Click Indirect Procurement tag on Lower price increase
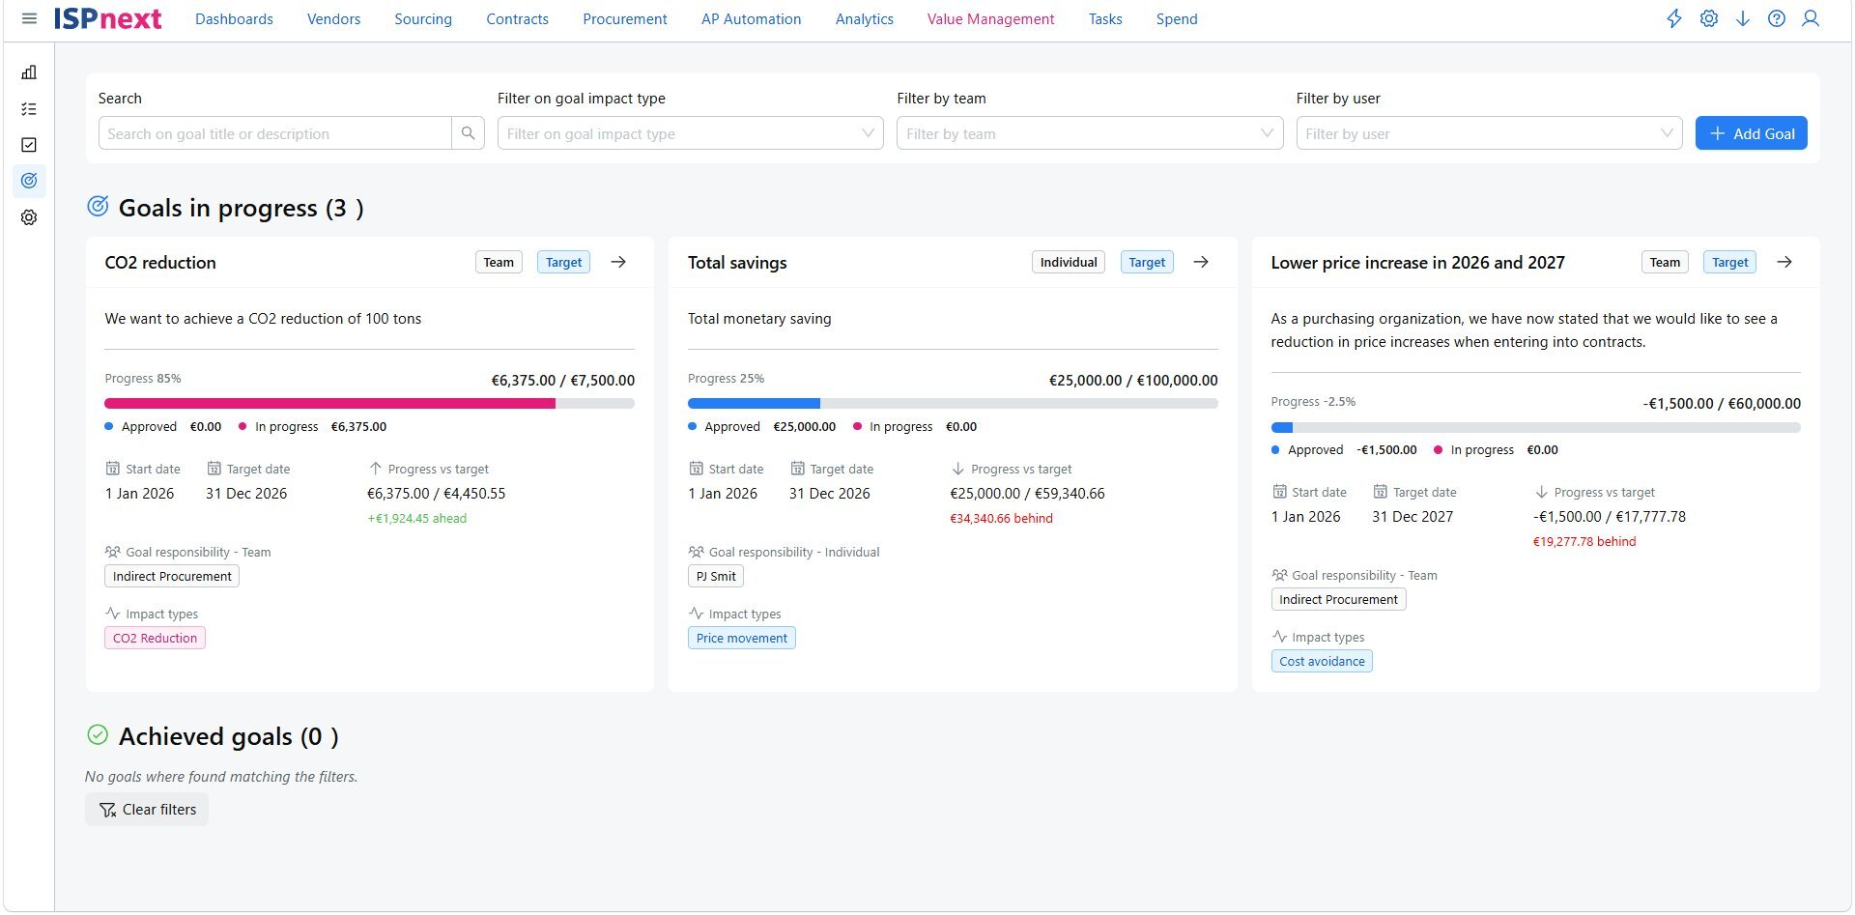Viewport: 1855px width, 915px height. click(1339, 599)
